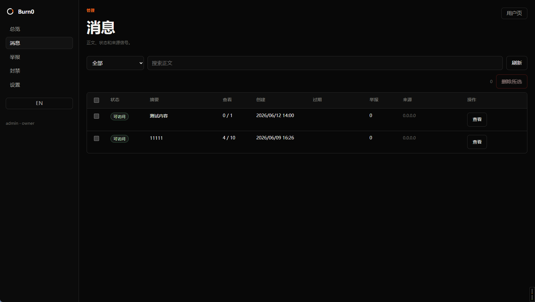Click the 状态 column header
Screen dimensions: 535x302
pyautogui.click(x=115, y=100)
